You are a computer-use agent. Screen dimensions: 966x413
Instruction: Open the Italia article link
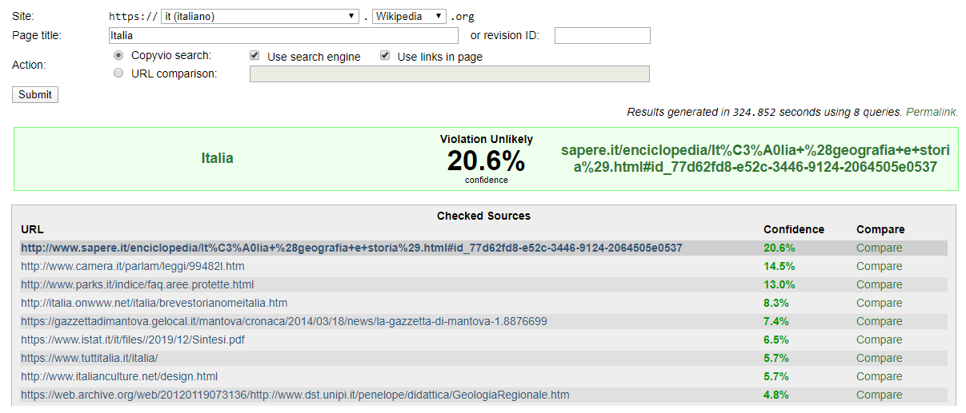(218, 158)
